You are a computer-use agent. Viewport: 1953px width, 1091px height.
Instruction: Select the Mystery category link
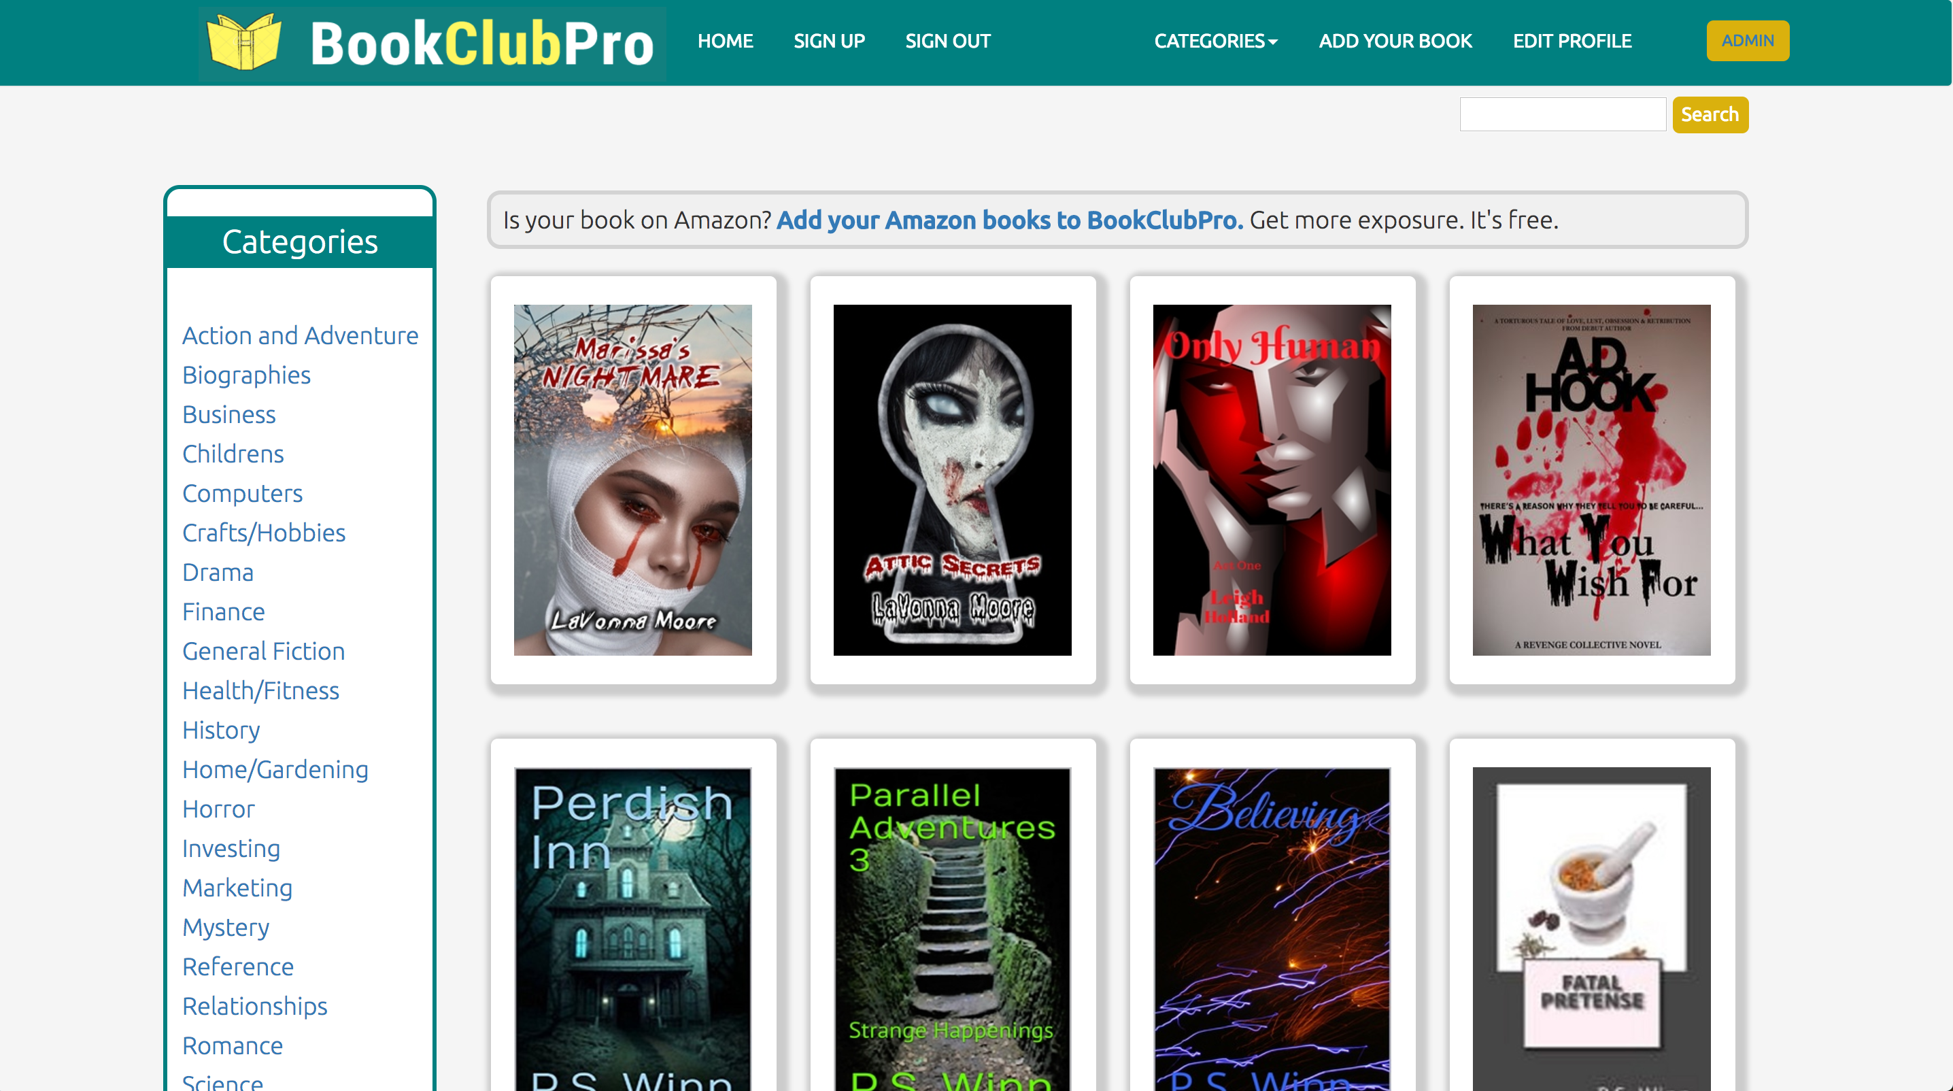(226, 927)
